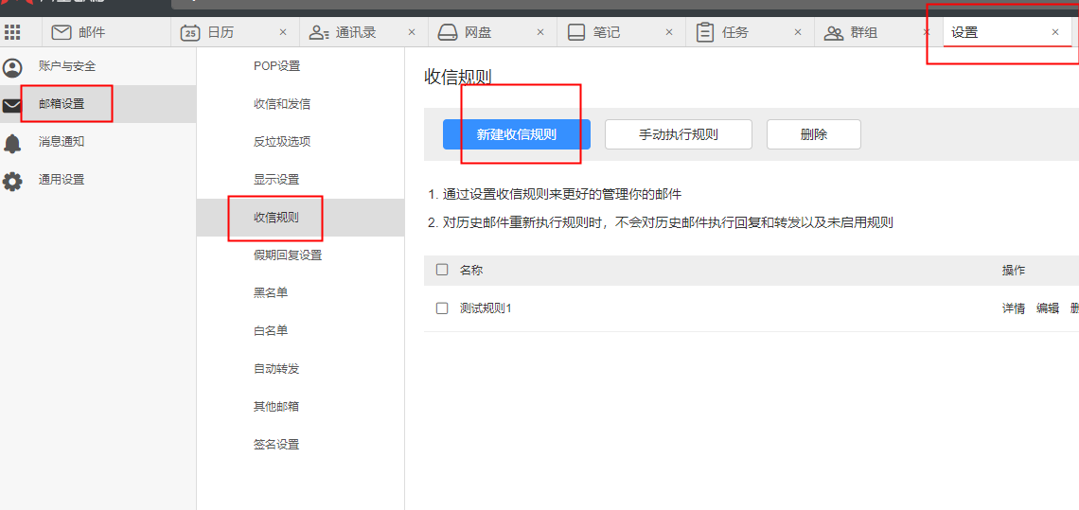This screenshot has height=510, width=1079.
Task: Check the box for 测试规则1
Action: 442,308
